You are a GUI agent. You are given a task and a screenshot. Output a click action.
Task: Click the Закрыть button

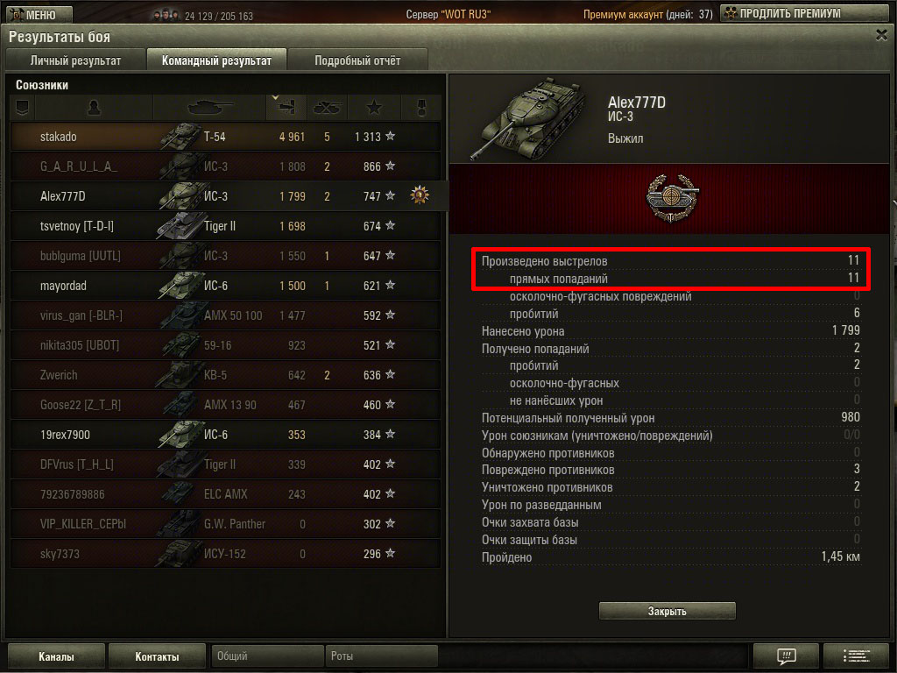tap(667, 611)
